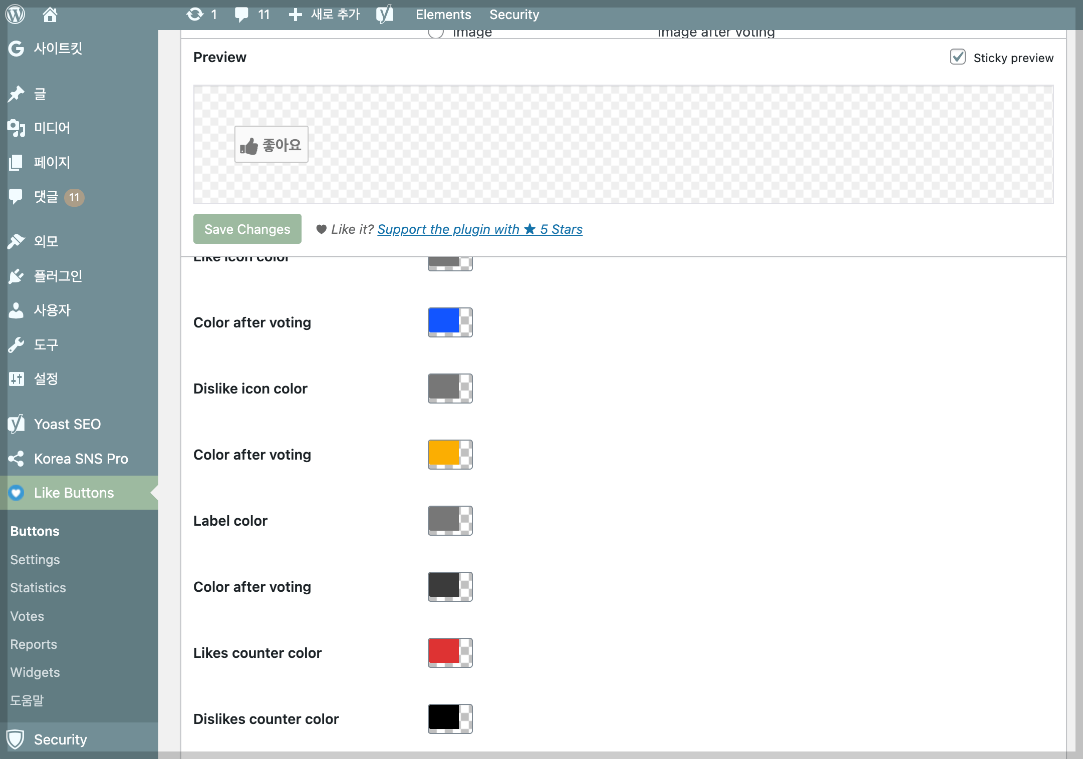Viewport: 1083px width, 759px height.
Task: Open the Support plugin 5 Stars link
Action: [479, 229]
